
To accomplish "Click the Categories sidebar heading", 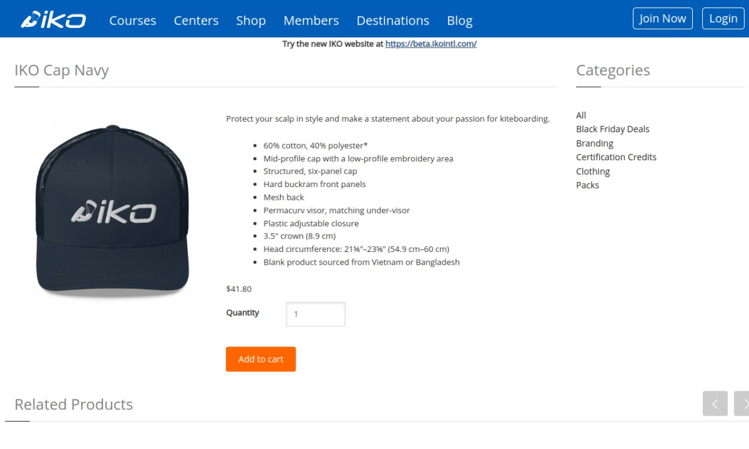I will [x=613, y=71].
